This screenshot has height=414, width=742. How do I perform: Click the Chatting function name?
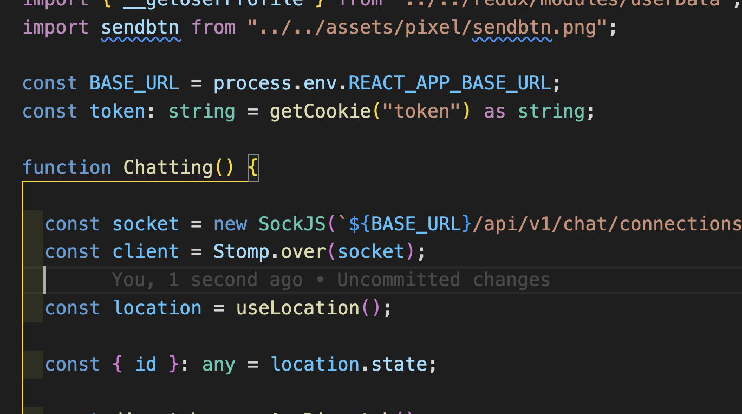(168, 167)
